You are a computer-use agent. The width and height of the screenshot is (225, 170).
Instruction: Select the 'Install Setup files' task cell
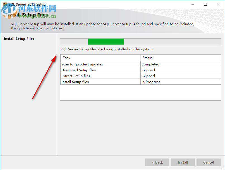tap(100, 82)
